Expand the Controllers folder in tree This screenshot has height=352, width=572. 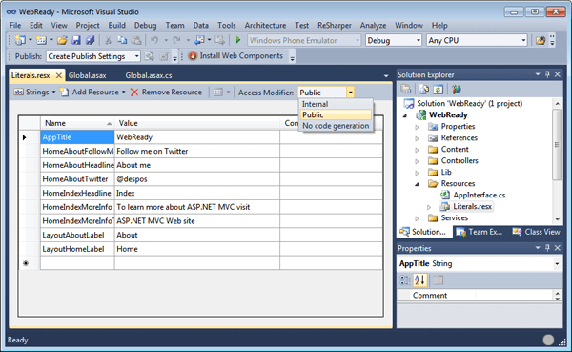point(417,161)
